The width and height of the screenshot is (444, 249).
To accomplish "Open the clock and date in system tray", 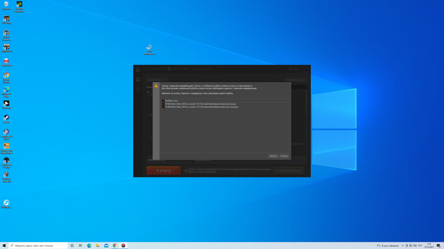I will tap(428, 245).
